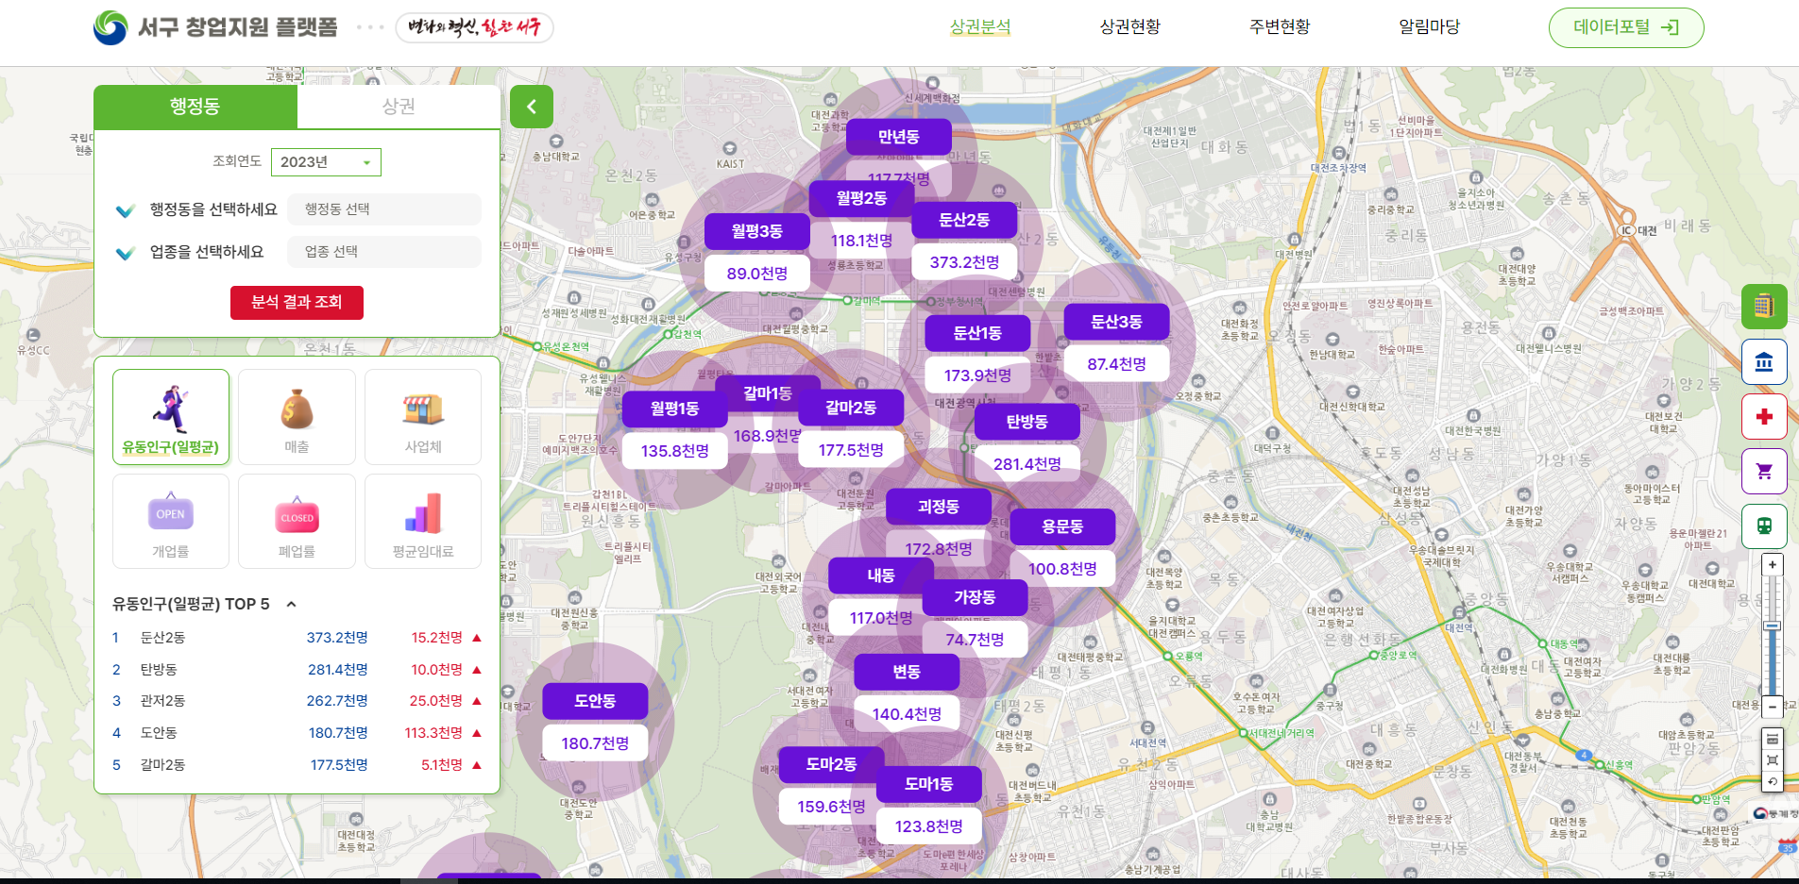Toggle the subway train layer icon
The image size is (1799, 884).
pyautogui.click(x=1764, y=525)
